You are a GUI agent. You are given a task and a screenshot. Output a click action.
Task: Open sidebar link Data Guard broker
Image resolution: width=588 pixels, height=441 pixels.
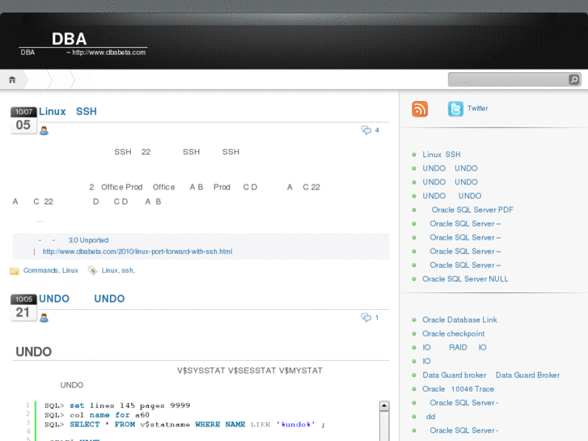[491, 375]
